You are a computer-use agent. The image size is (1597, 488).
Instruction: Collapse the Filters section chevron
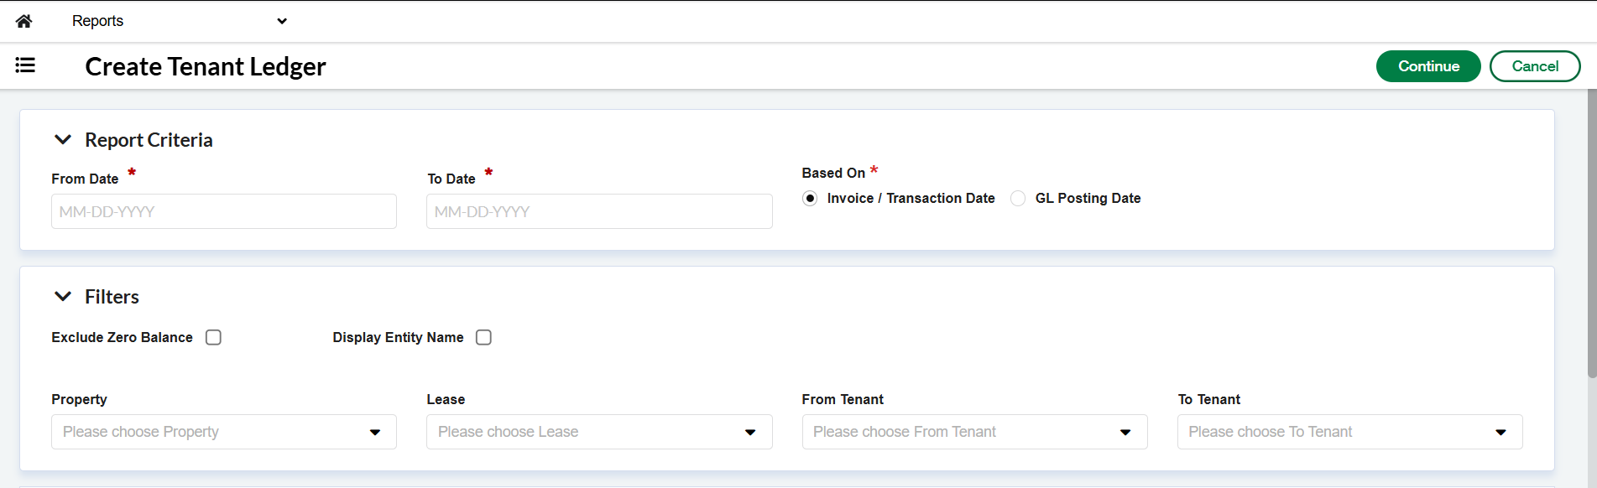tap(63, 296)
